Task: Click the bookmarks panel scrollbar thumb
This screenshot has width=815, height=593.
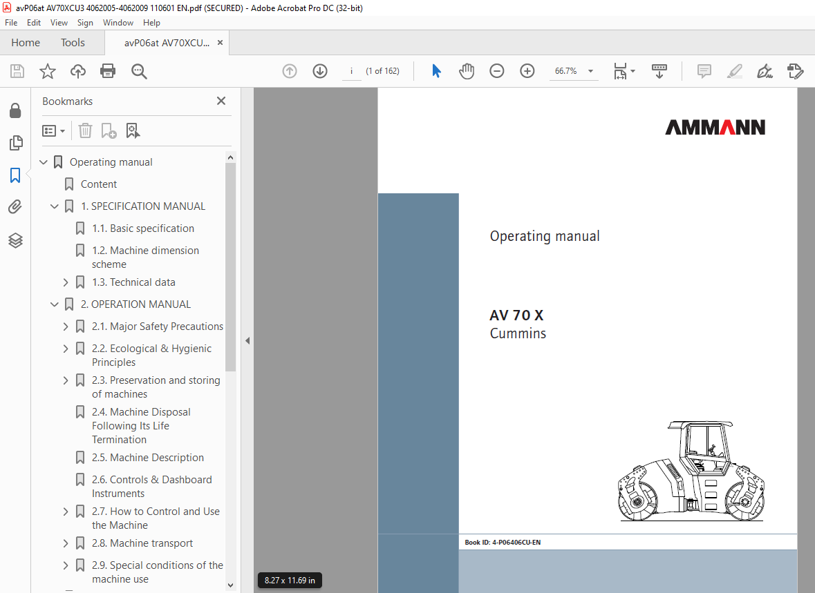Action: 231,267
